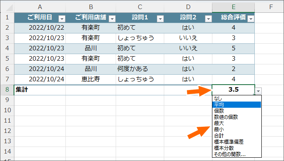Click しょっちゅう in row 3

(x=140, y=38)
